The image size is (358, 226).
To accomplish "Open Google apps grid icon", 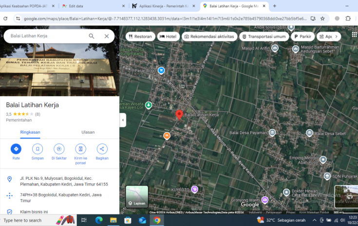I will coord(354,35).
